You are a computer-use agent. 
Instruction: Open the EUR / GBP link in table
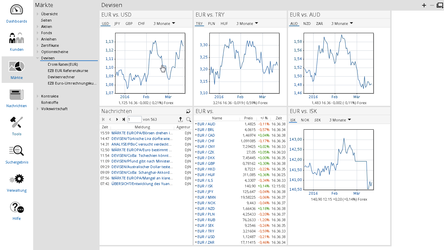[x=206, y=163]
